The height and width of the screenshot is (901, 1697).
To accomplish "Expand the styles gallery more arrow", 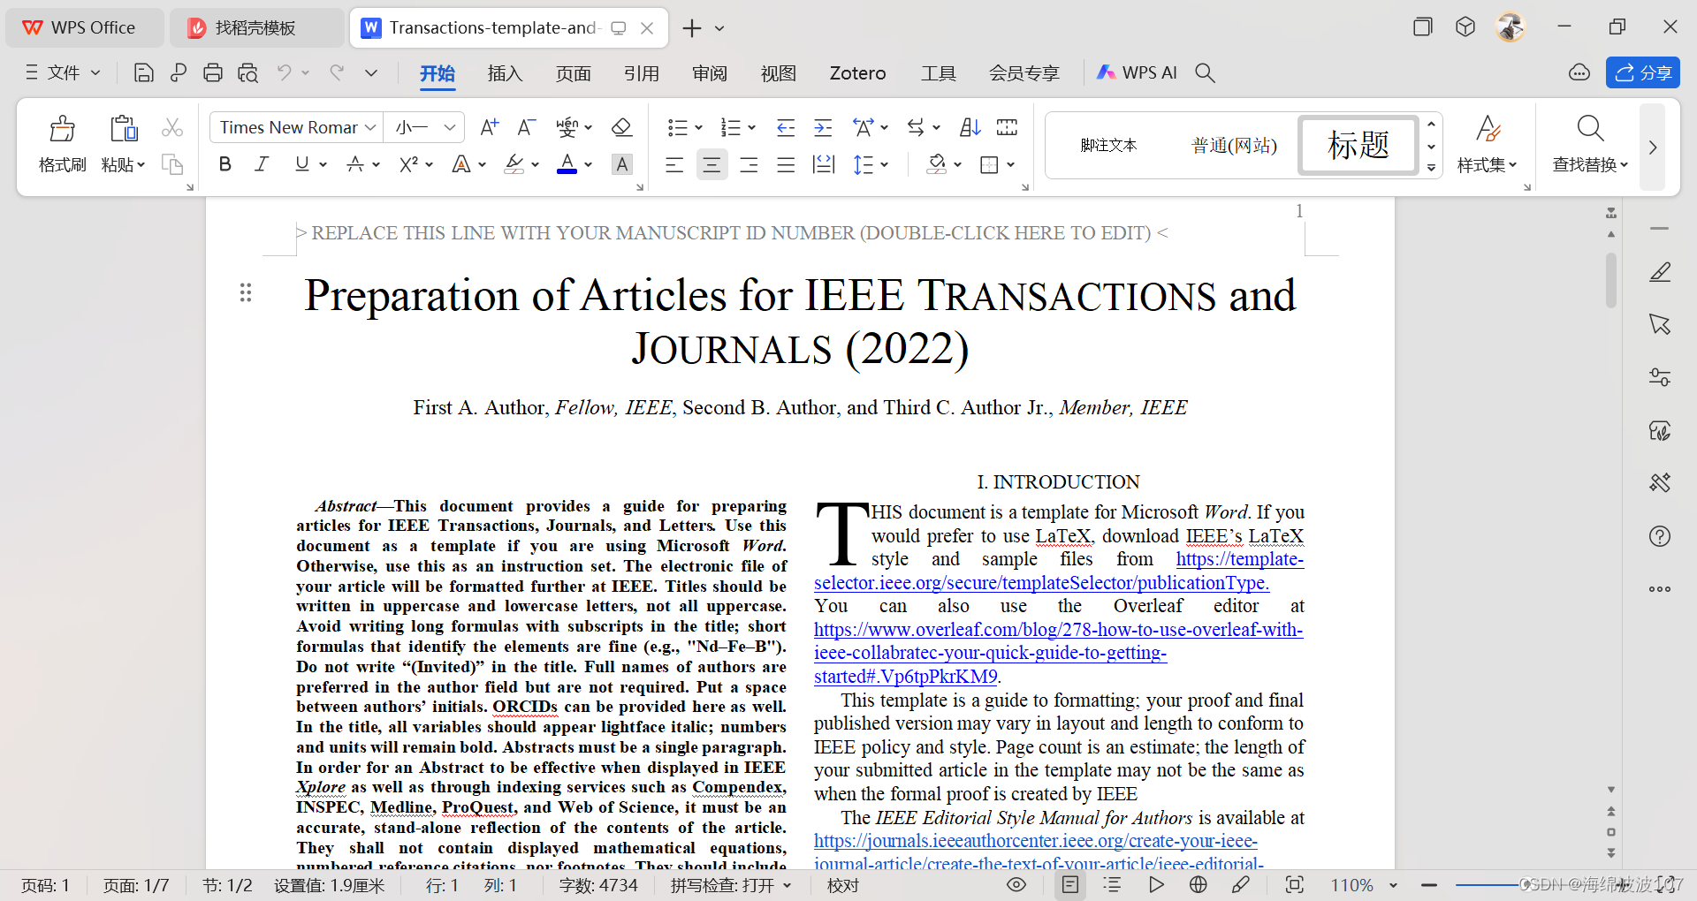I will (x=1431, y=168).
